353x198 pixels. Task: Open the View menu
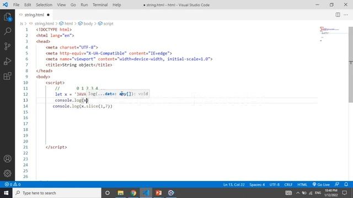pos(61,5)
